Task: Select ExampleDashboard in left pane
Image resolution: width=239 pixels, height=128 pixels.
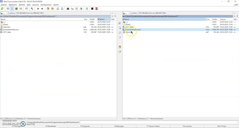Action: (x=11, y=30)
